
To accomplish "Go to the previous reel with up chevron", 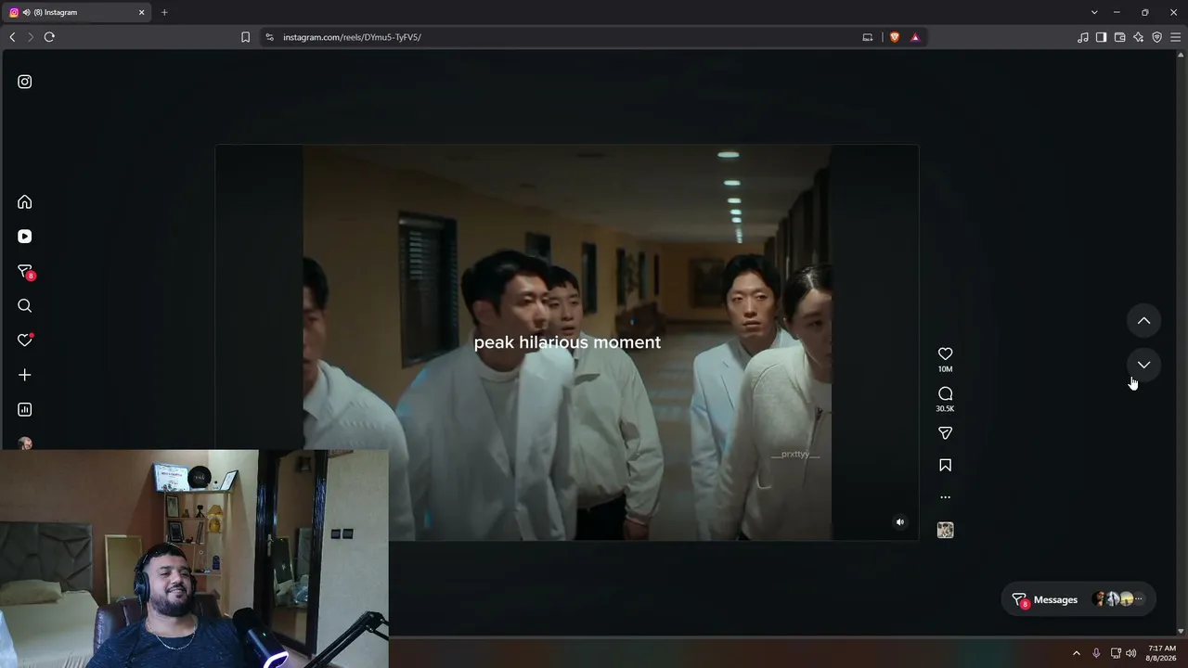I will click(x=1143, y=321).
